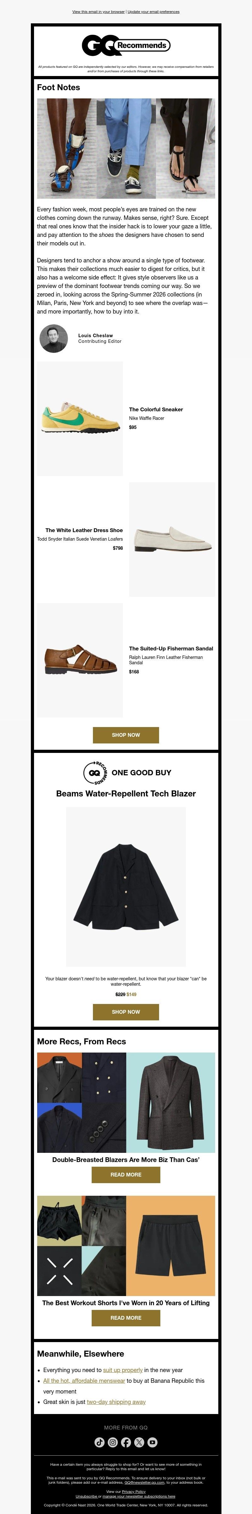Click Shop Now below the fisherman sandal section
This screenshot has width=252, height=1514.
pos(126,735)
